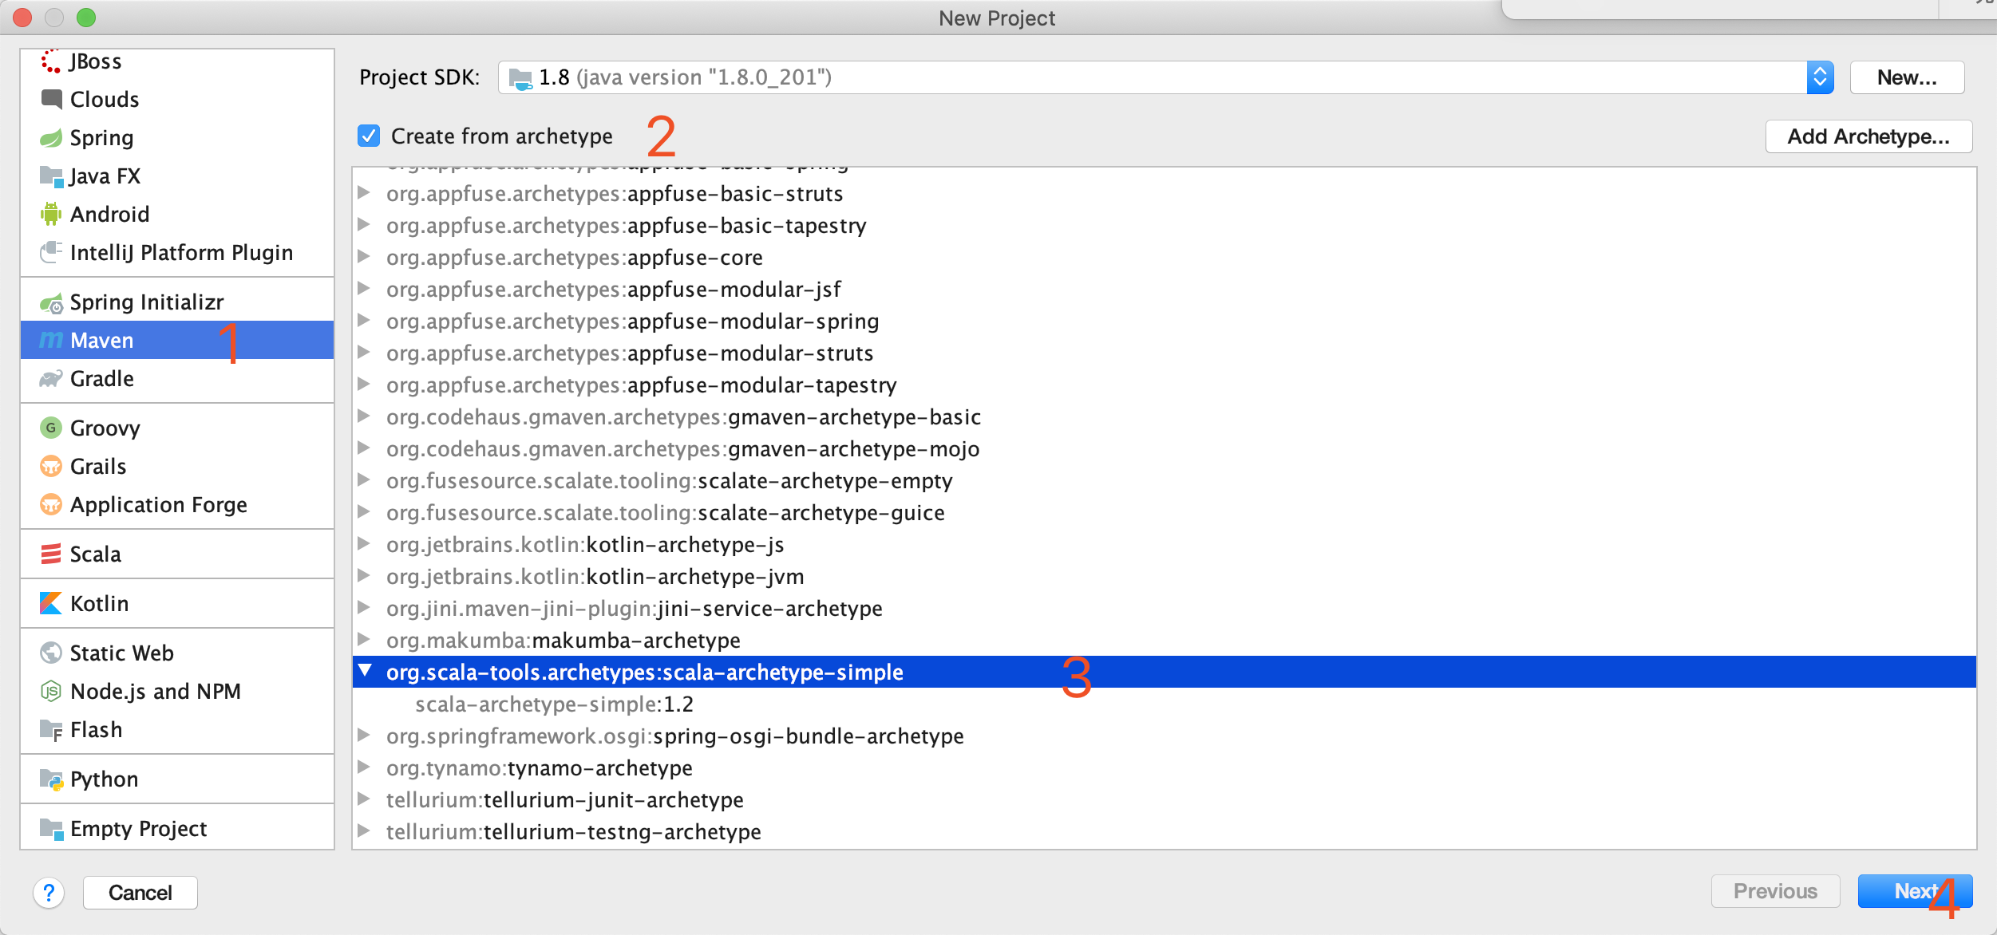Screen dimensions: 1997x935
Task: Click the Android robot icon
Action: point(51,214)
